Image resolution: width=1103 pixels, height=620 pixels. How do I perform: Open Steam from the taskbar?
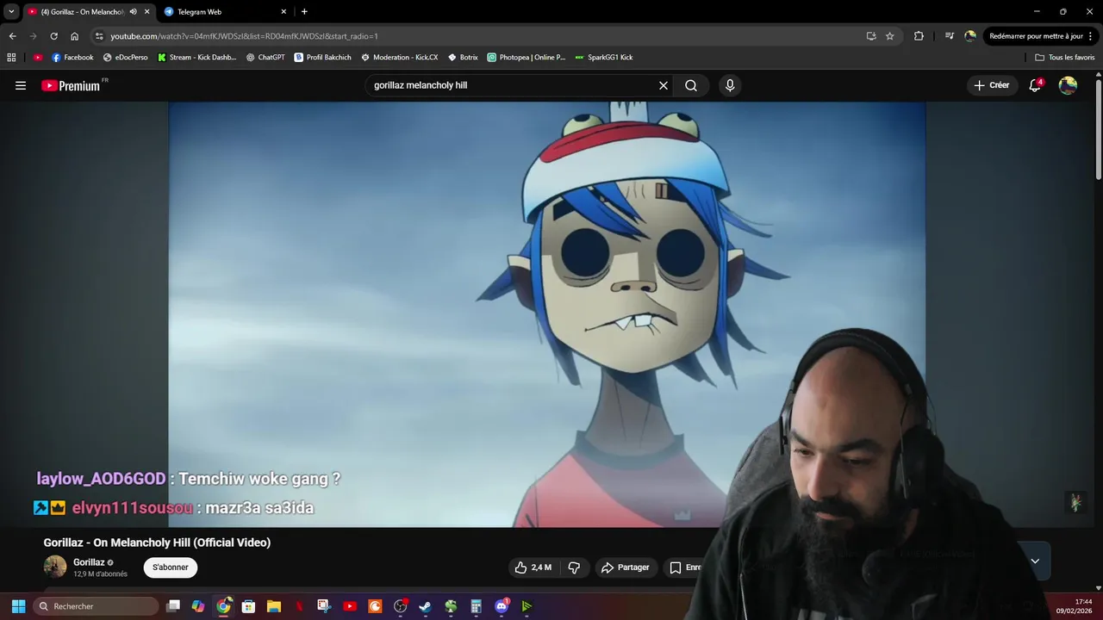point(425,606)
